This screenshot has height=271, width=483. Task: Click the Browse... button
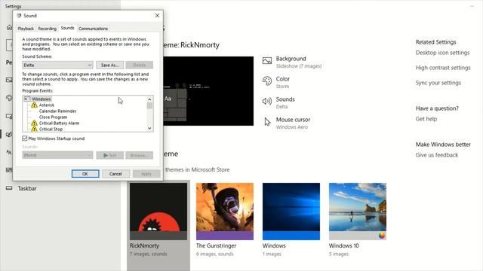(x=139, y=155)
